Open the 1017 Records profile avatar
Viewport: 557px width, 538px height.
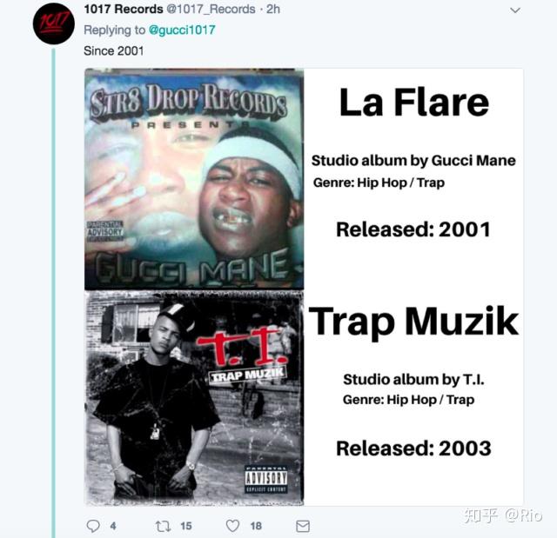click(x=54, y=23)
